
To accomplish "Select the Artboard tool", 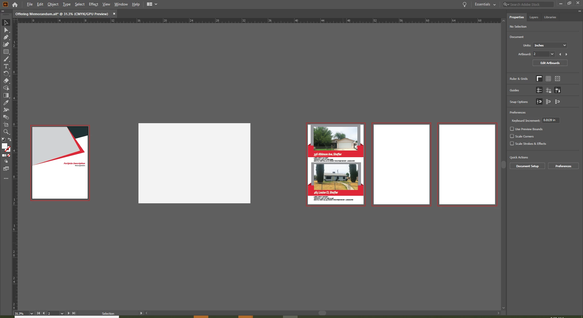I will pos(6,125).
